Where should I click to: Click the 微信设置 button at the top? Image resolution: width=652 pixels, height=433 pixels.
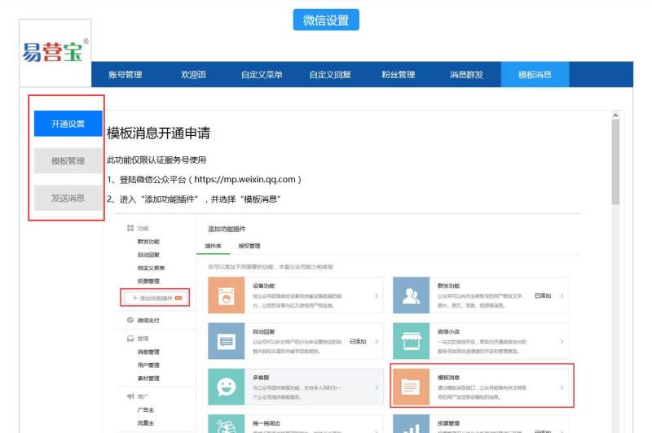[326, 20]
